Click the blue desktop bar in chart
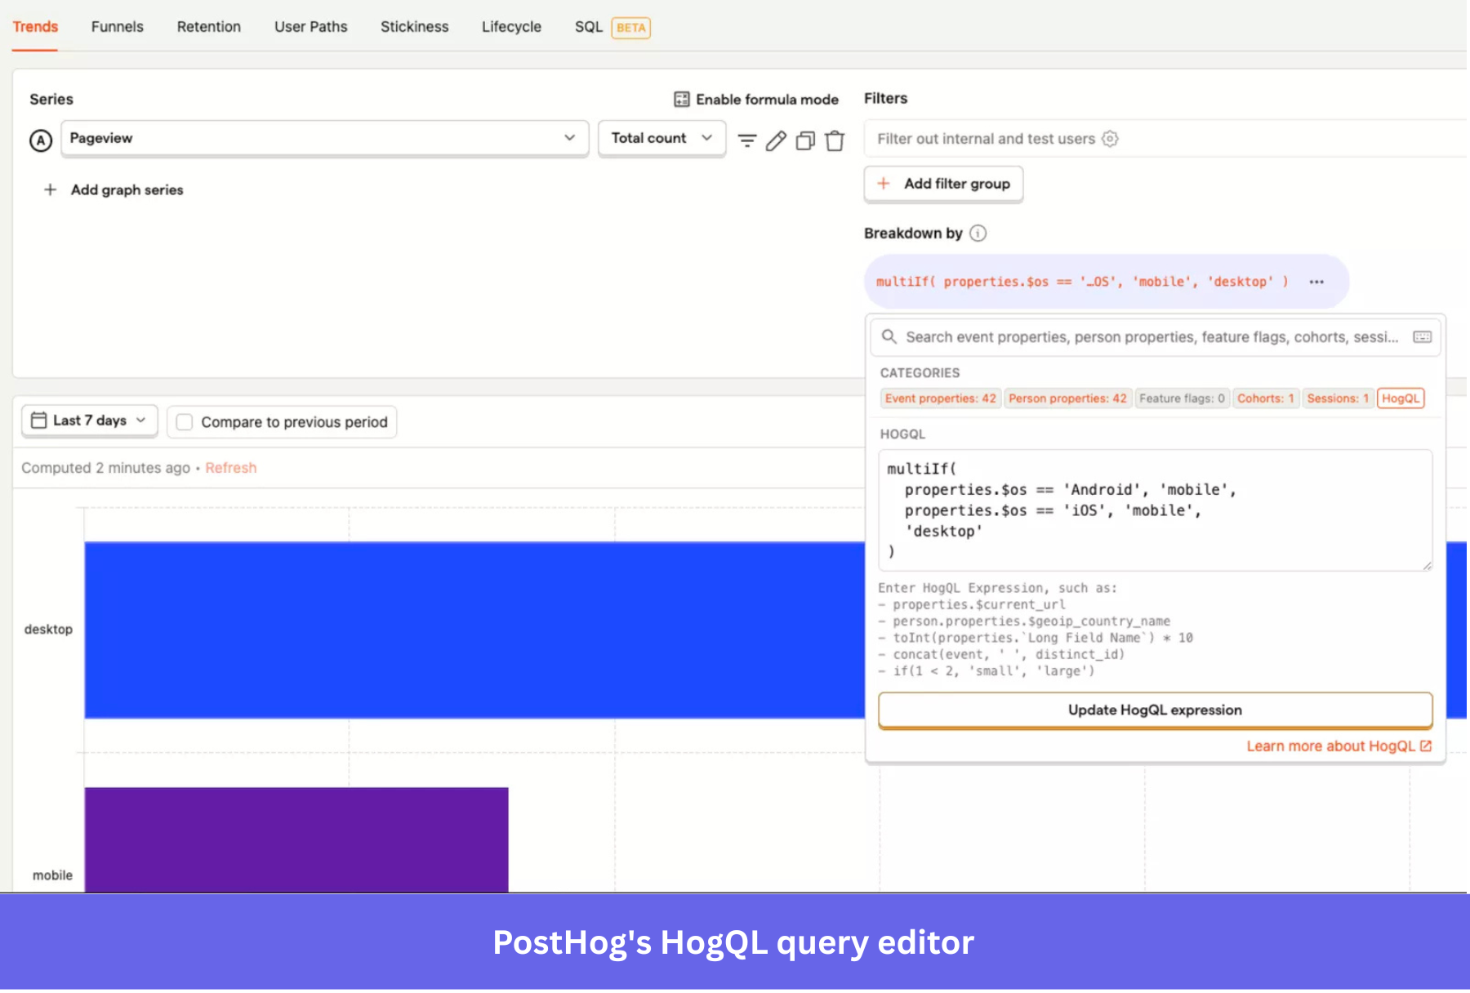1470x993 pixels. click(x=474, y=630)
